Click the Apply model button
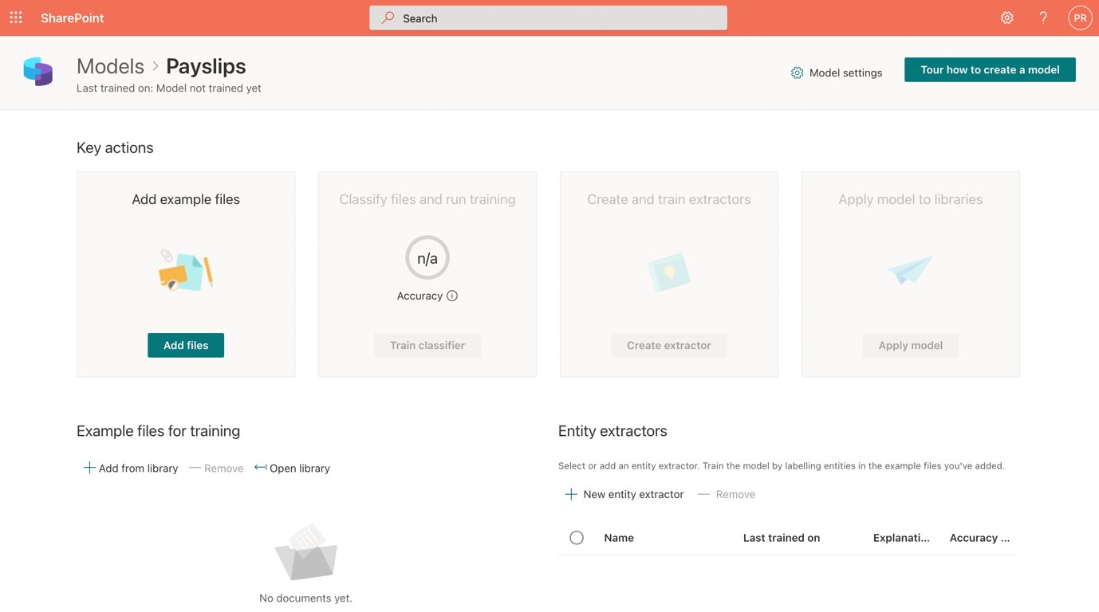The image size is (1099, 612). click(x=910, y=345)
